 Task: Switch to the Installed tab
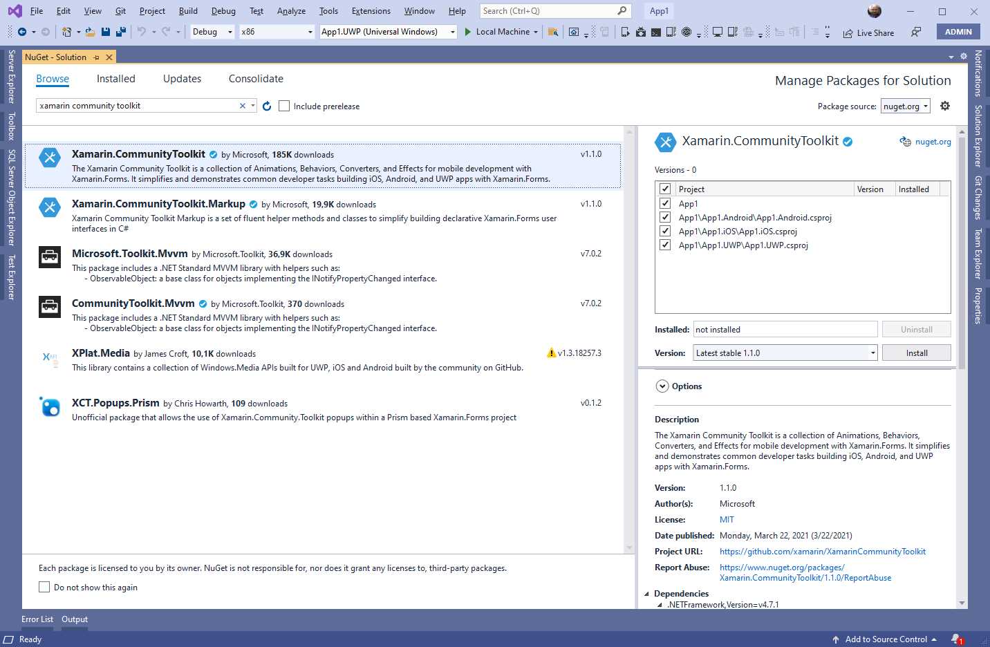[115, 79]
